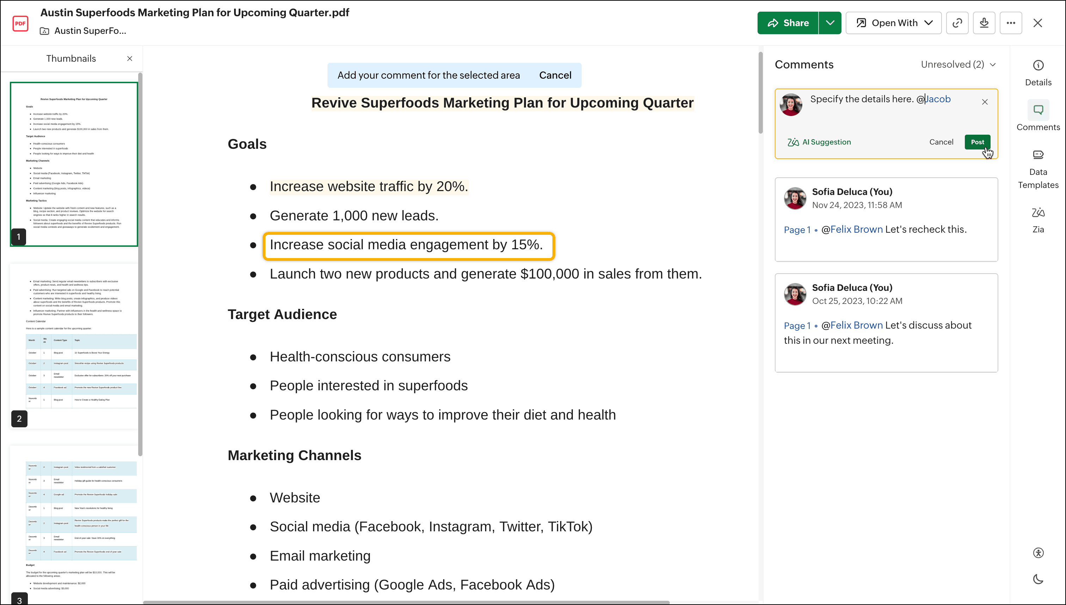Screen dimensions: 1066x605
Task: Post the comment
Action: point(977,142)
